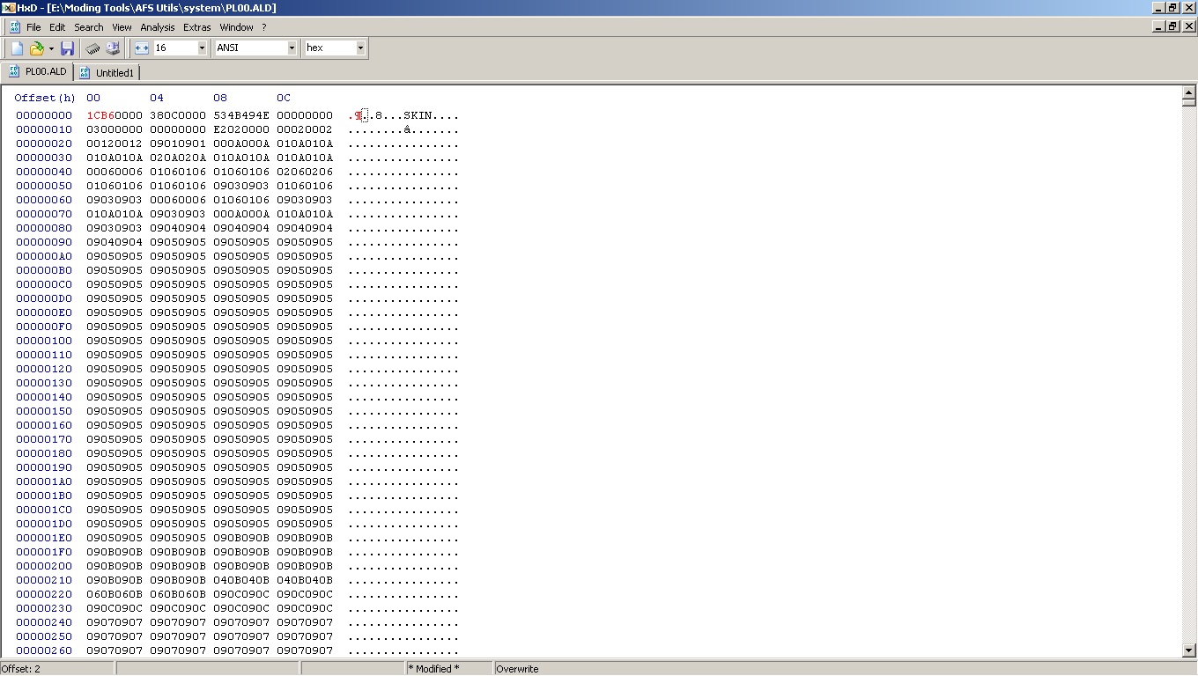Click offset label 00000080
This screenshot has width=1198, height=676.
(44, 228)
